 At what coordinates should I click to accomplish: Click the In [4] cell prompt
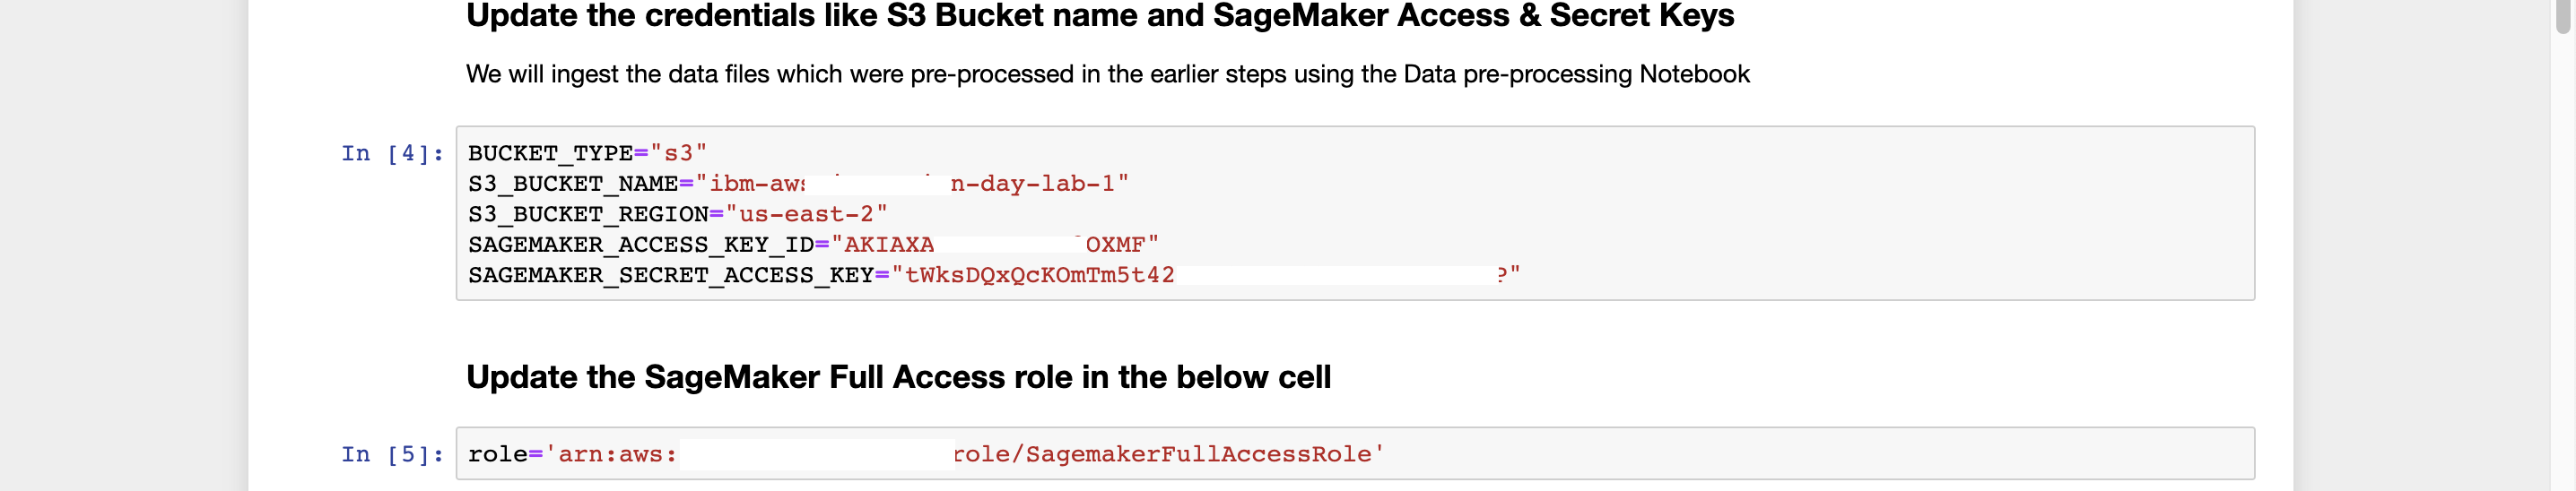pos(392,154)
